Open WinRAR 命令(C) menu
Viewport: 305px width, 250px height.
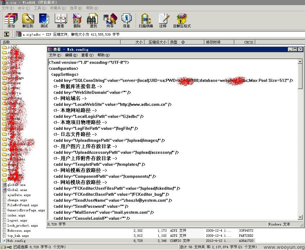point(24,8)
